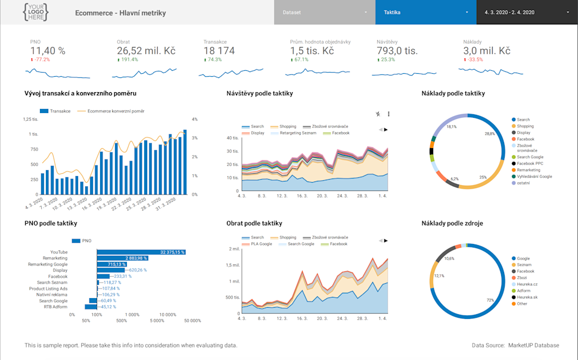The height and width of the screenshot is (360, 578).
Task: Click the Remarketing bar 2 883,98 %
Action: point(122,258)
